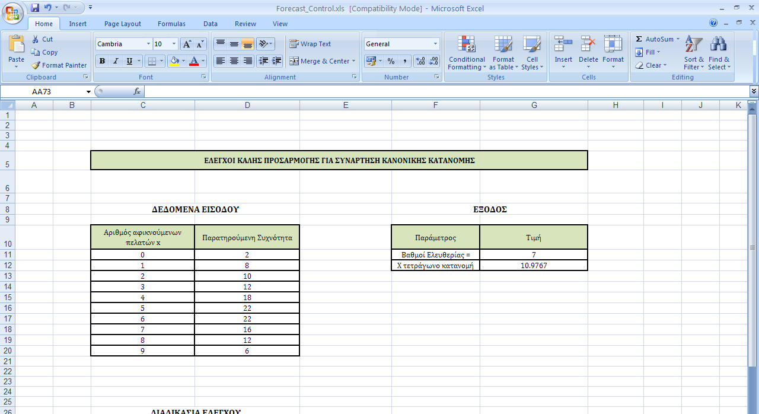Switch to the Insert tab
The width and height of the screenshot is (759, 414).
(78, 24)
